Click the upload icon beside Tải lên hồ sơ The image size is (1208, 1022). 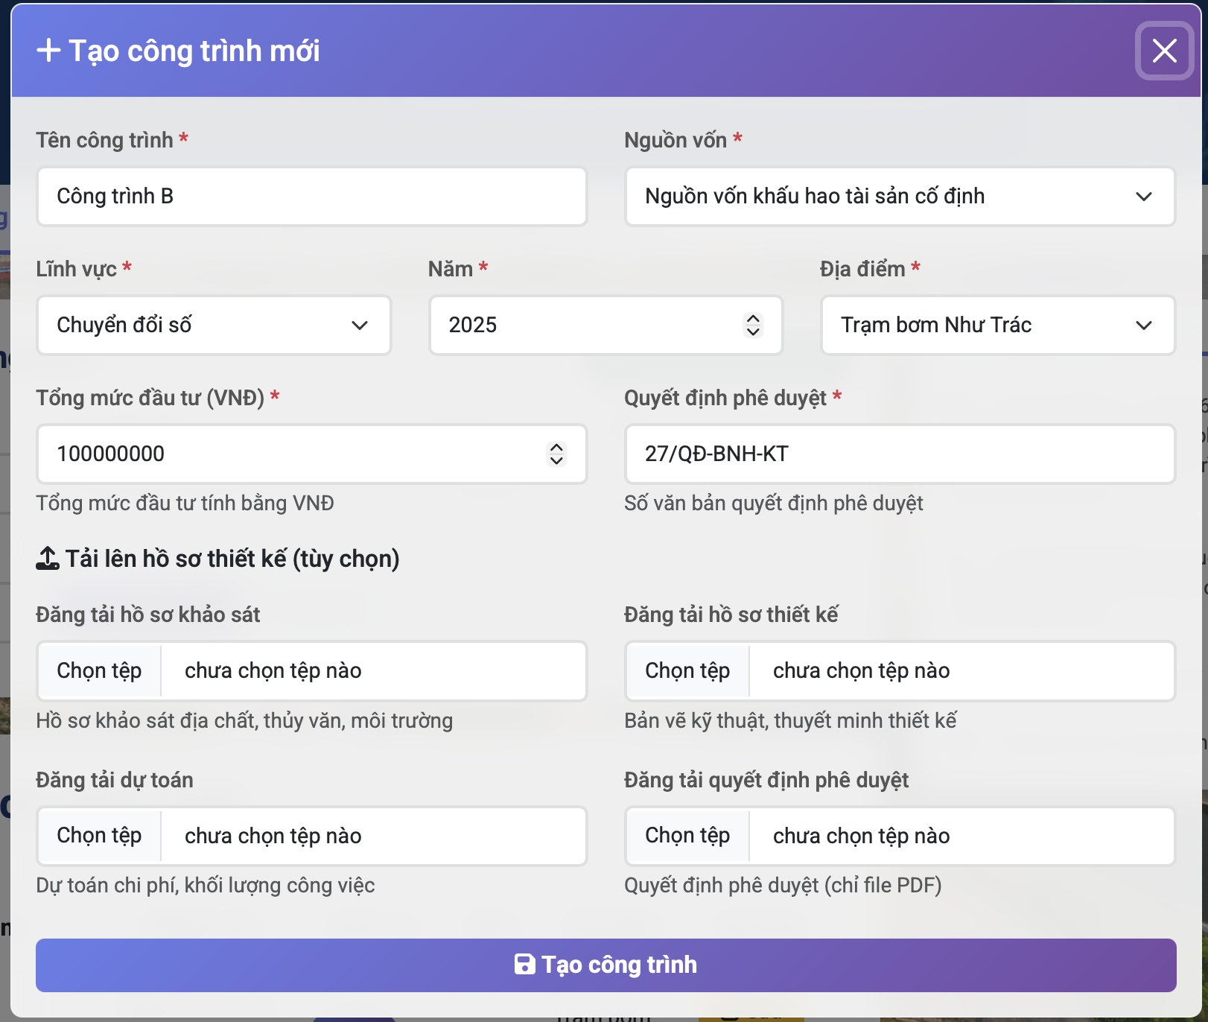(x=48, y=559)
